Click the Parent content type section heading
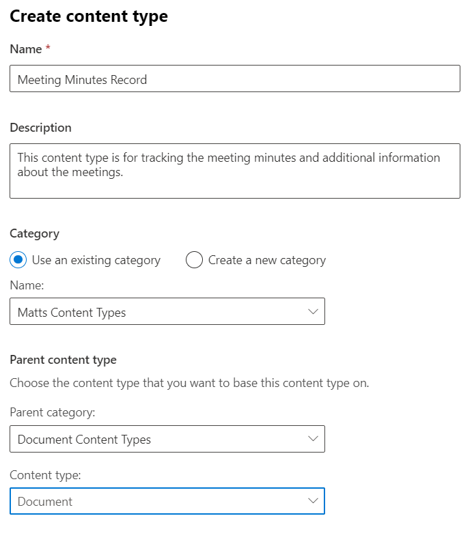Viewport: 472px width, 544px height. (64, 360)
